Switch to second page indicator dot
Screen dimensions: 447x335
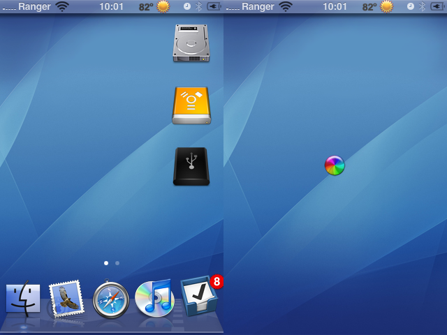point(117,263)
